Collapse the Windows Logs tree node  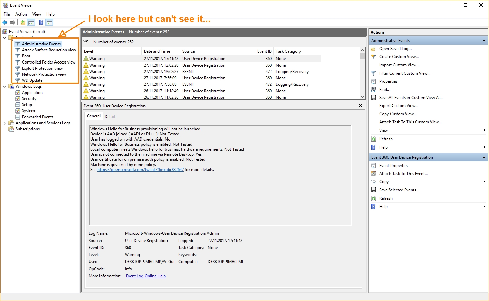[5, 87]
